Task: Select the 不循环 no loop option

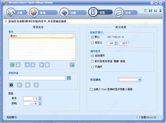Action: tap(92, 67)
